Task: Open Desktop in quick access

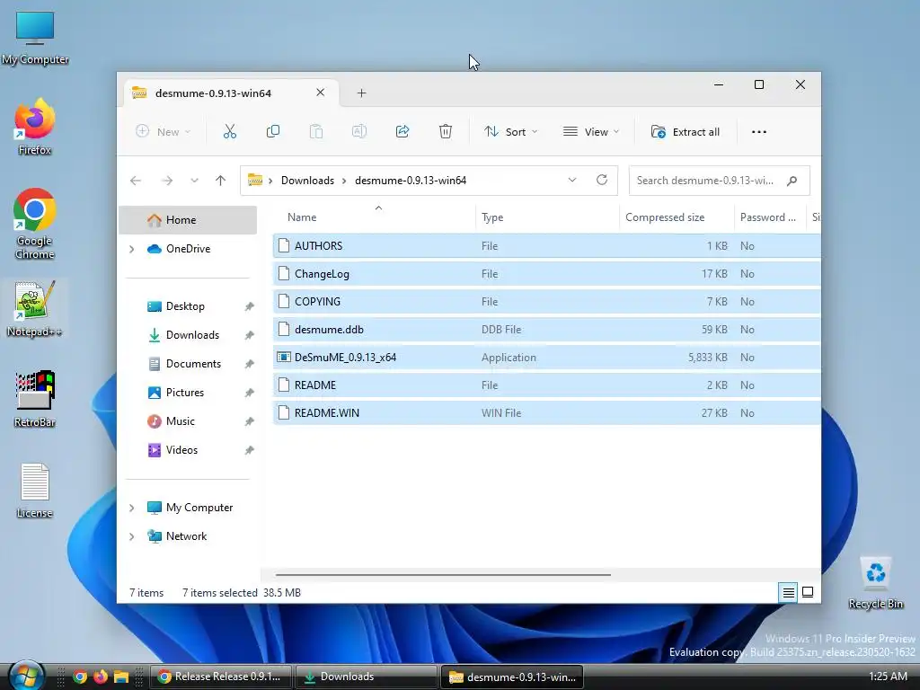Action: point(185,306)
